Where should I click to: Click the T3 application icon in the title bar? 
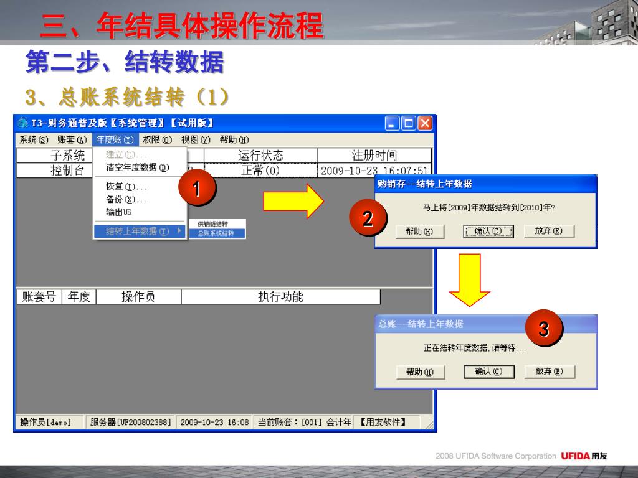click(23, 123)
